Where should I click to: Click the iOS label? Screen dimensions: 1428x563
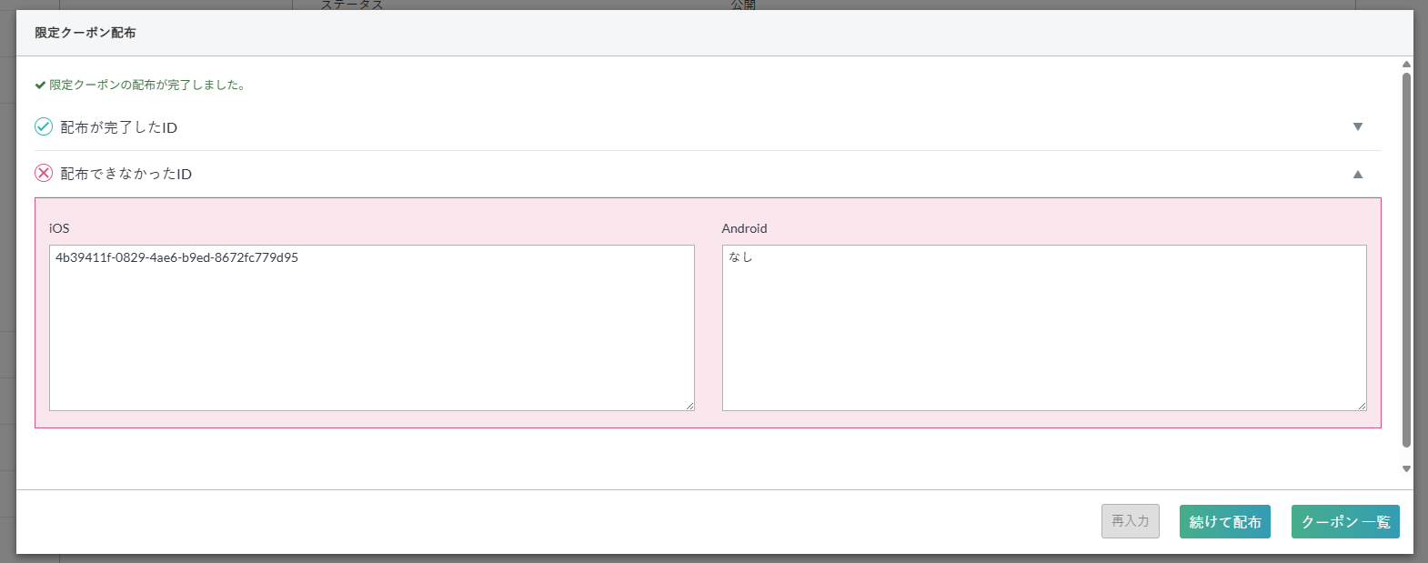59,228
